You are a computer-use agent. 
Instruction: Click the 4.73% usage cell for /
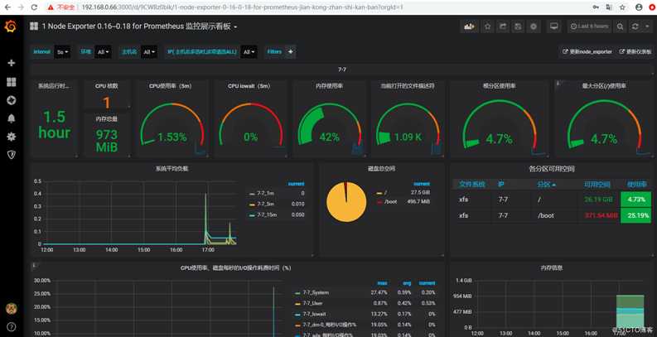pos(635,200)
